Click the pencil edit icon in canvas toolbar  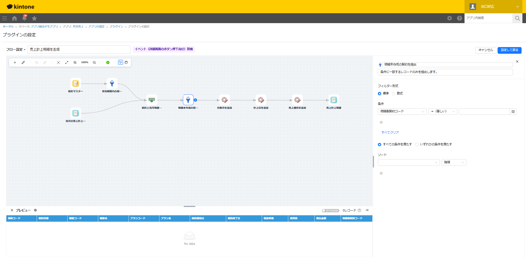click(x=23, y=63)
